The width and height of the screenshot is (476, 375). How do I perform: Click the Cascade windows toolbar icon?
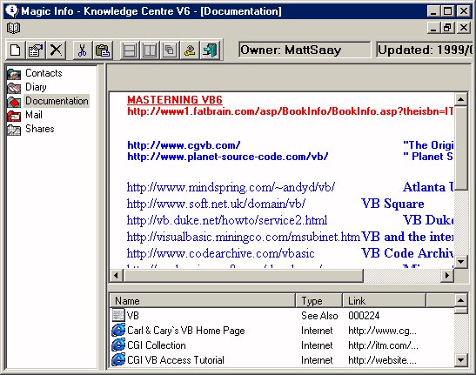click(170, 50)
